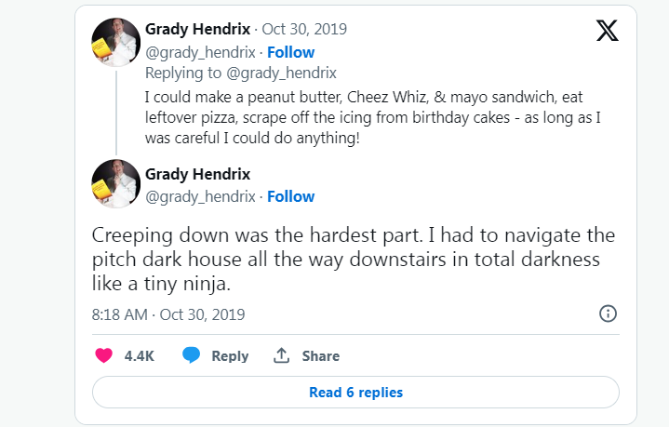
Task: Open the Oct 30, 2019 date at top
Action: pyautogui.click(x=310, y=31)
